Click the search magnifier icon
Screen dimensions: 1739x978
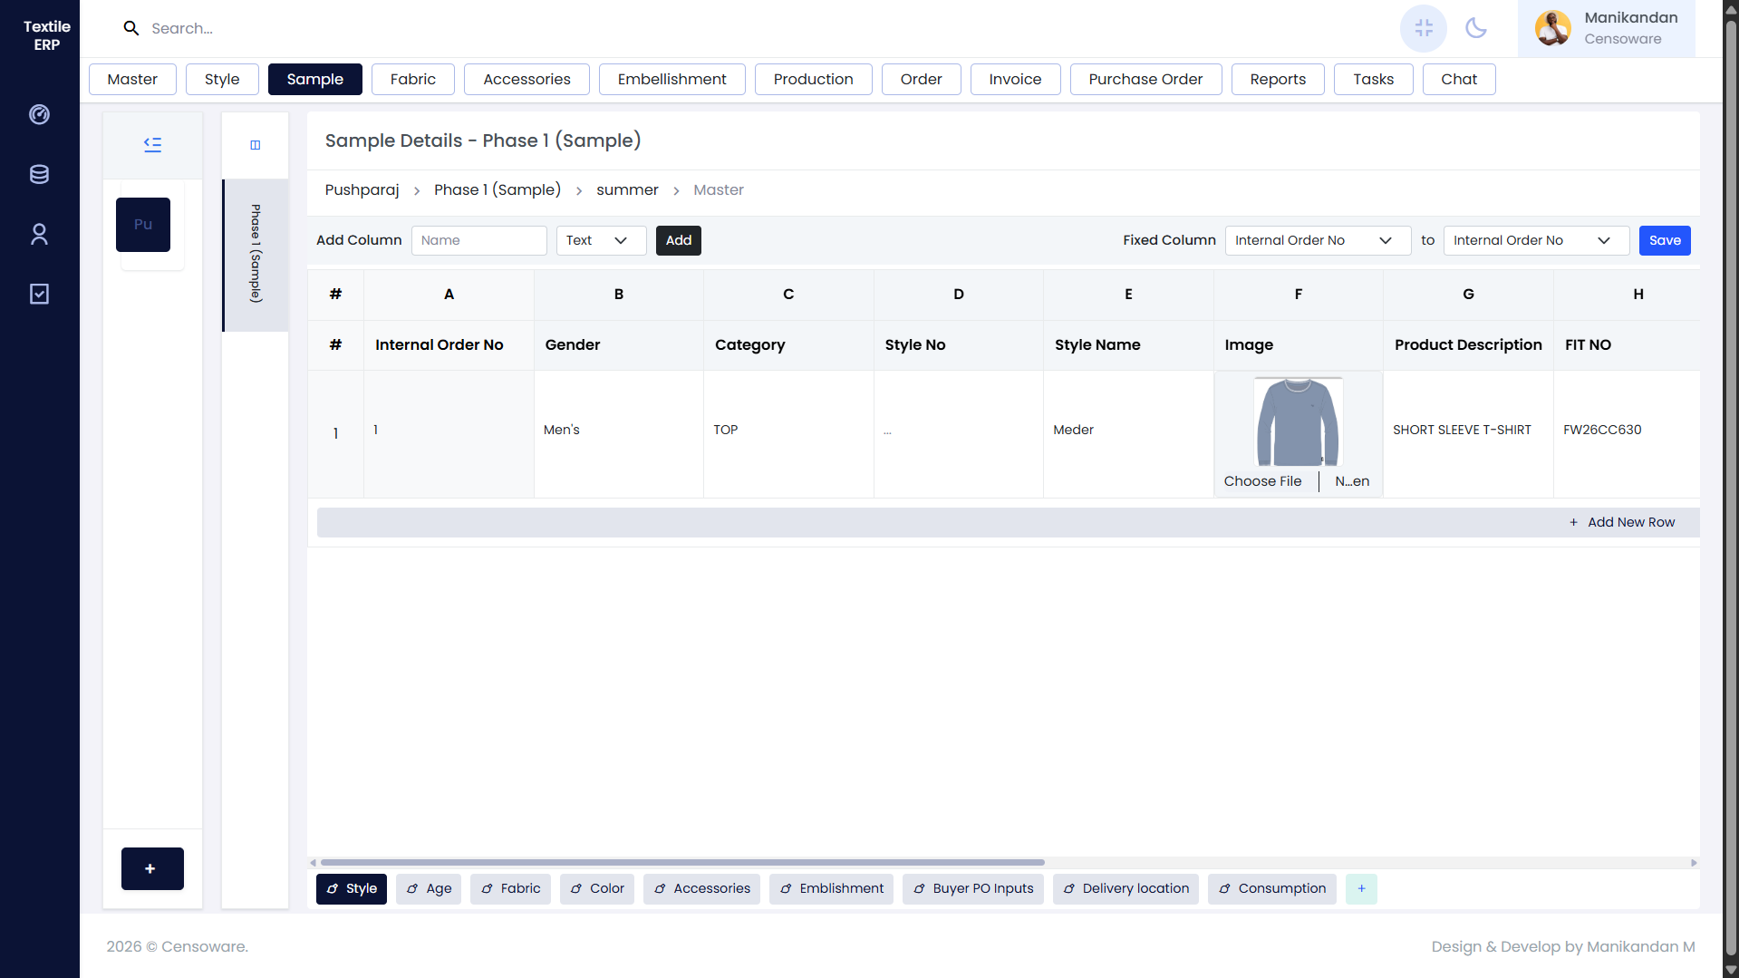130,28
